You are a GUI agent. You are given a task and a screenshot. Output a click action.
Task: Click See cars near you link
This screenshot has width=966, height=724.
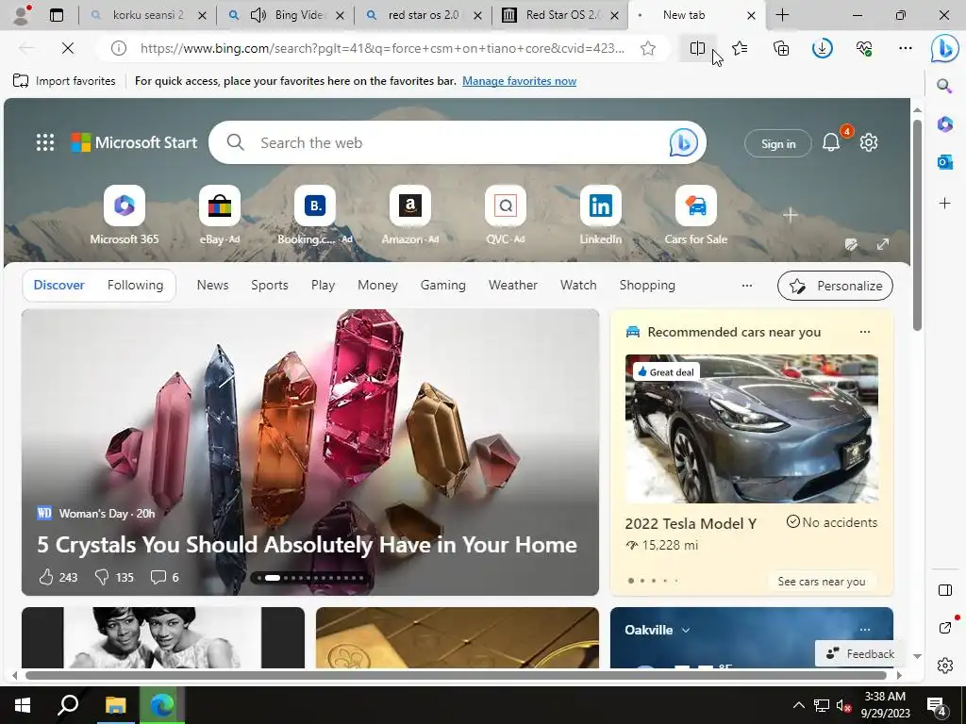[x=822, y=581]
